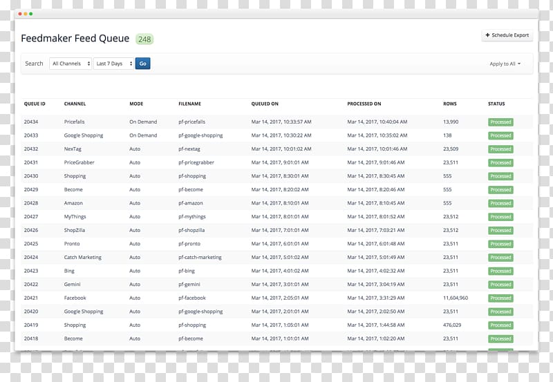Select queue ID 20430

31,176
